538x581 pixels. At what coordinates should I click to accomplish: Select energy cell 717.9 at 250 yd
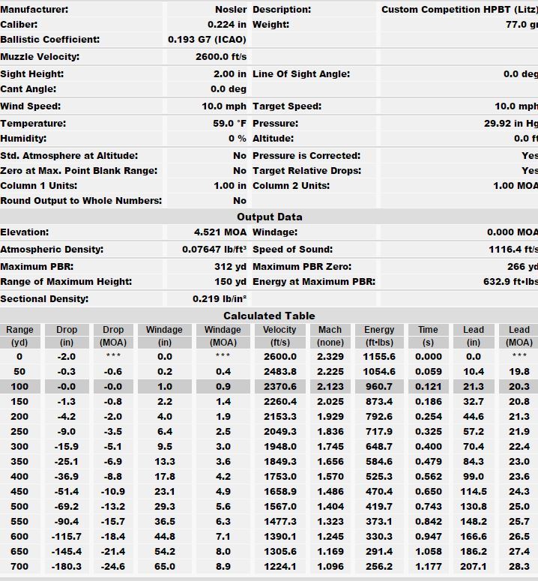pyautogui.click(x=379, y=432)
